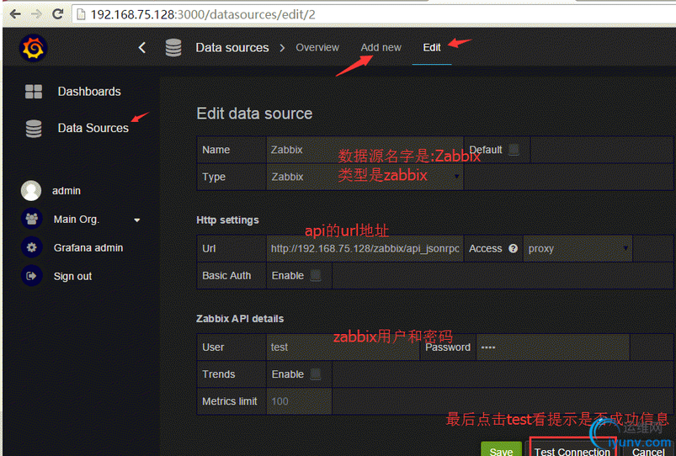Click Data sources breadcrumb title

[x=232, y=47]
